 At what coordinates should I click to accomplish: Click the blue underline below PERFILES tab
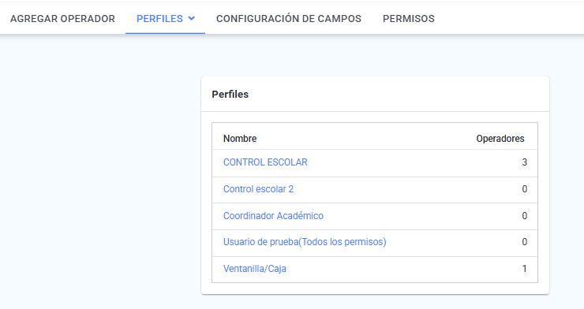pos(166,33)
